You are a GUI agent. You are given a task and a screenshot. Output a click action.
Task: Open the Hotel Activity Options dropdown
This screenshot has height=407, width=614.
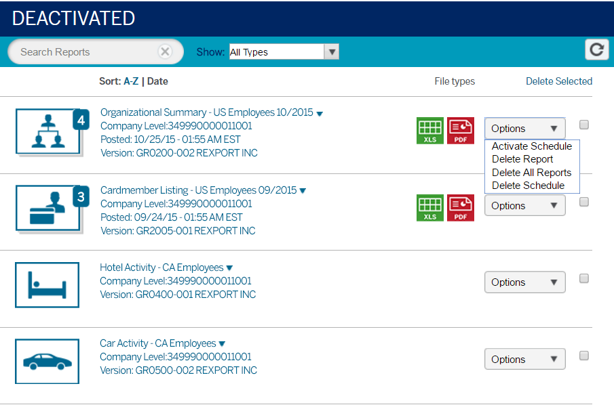[524, 282]
